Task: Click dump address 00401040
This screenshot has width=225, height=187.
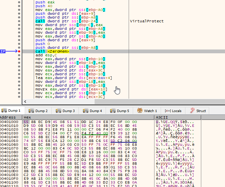Action: [x=9, y=137]
